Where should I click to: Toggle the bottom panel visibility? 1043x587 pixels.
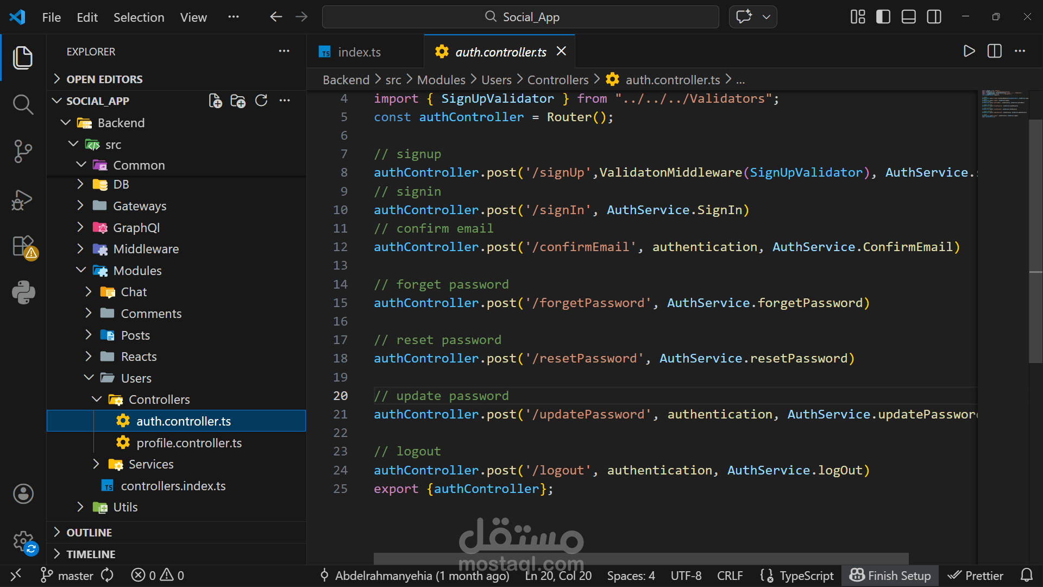[908, 17]
